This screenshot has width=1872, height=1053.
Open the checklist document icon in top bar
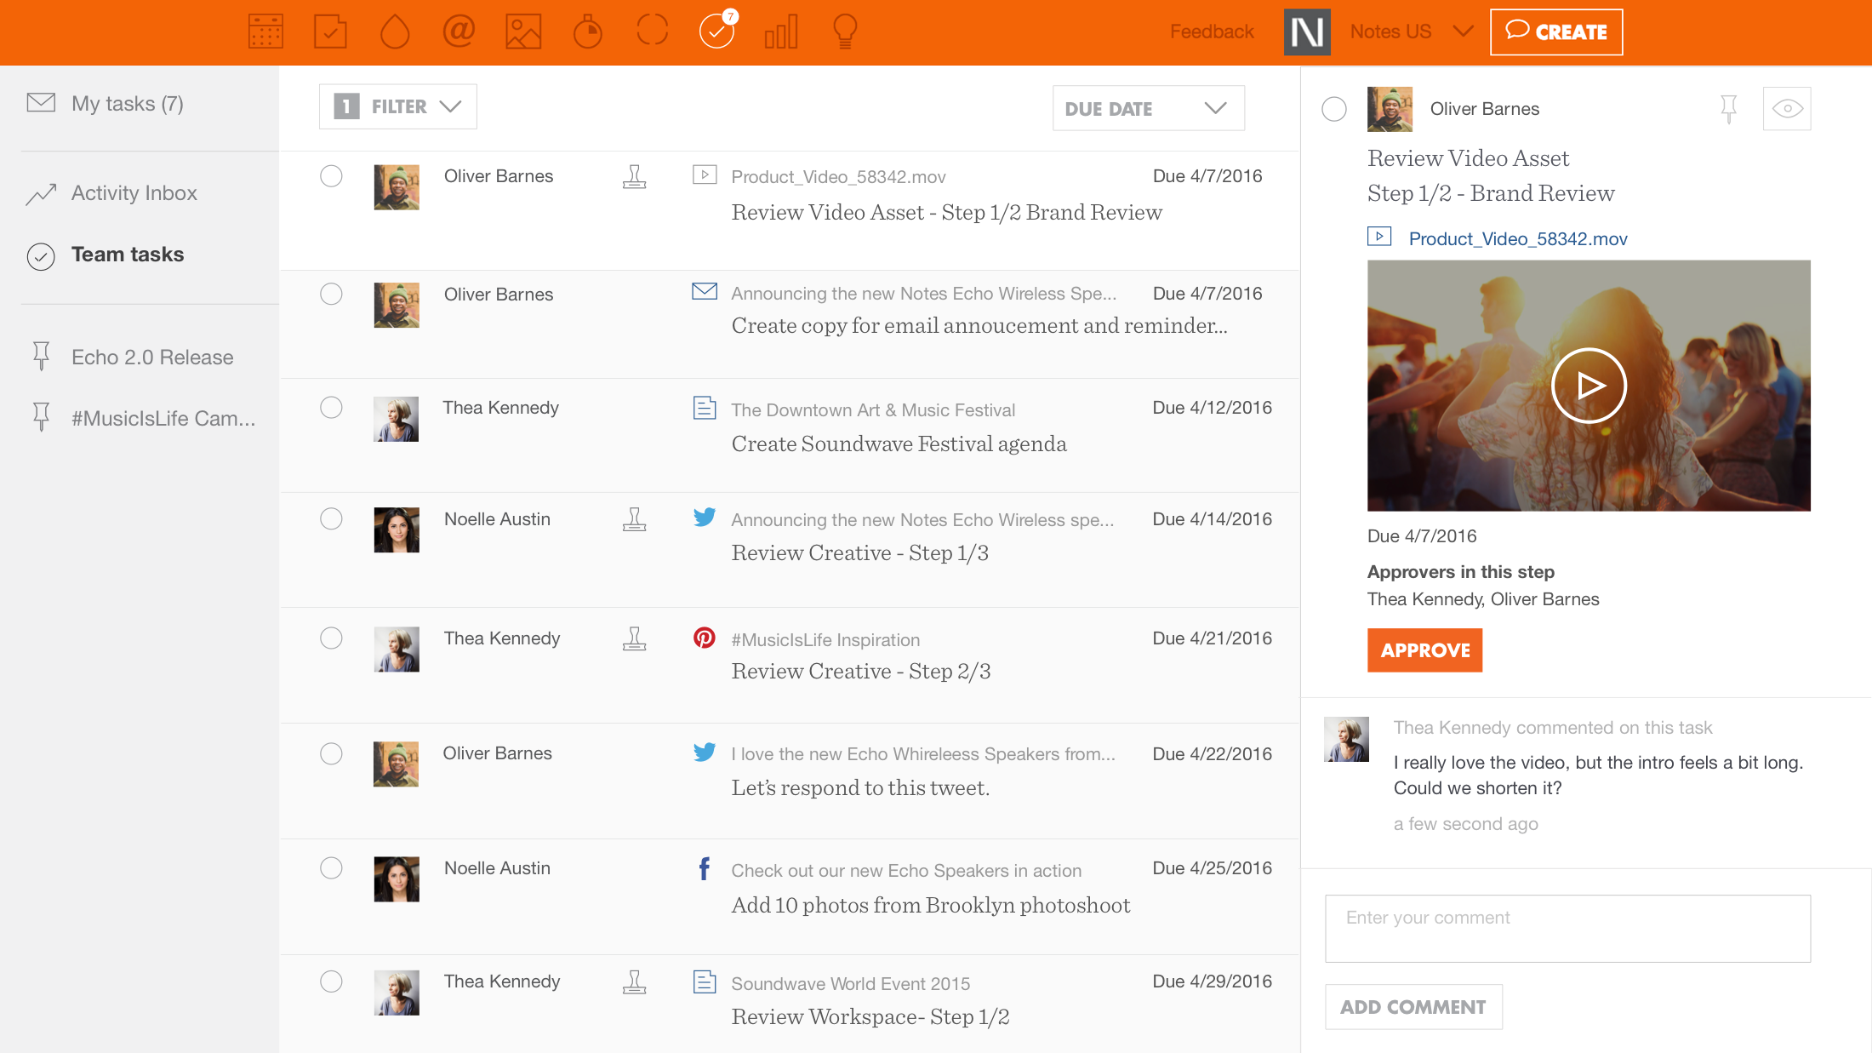tap(330, 31)
